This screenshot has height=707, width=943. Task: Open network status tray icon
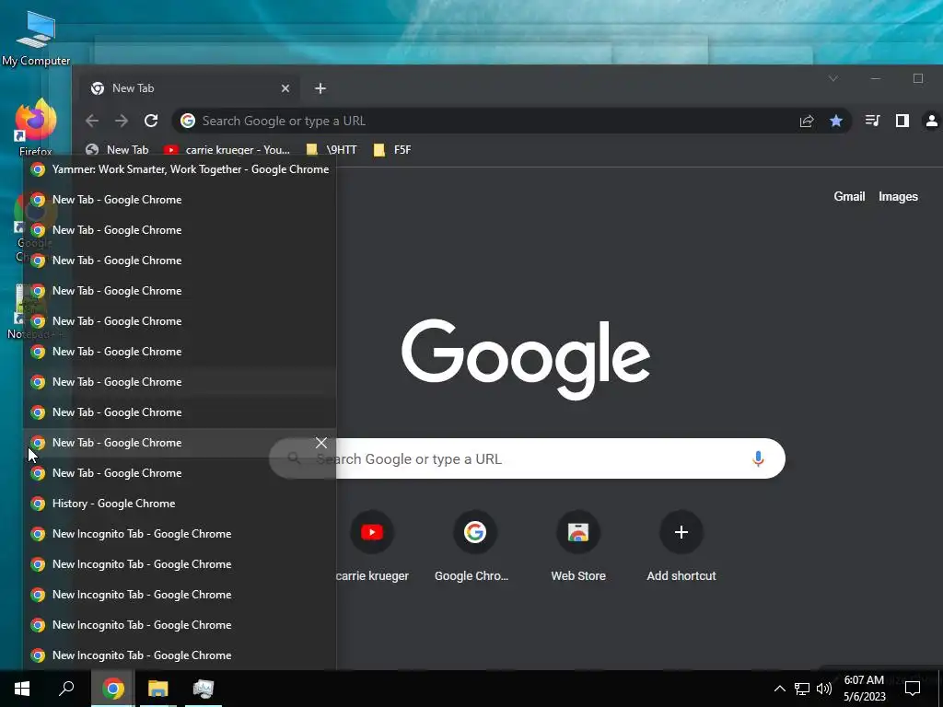802,689
